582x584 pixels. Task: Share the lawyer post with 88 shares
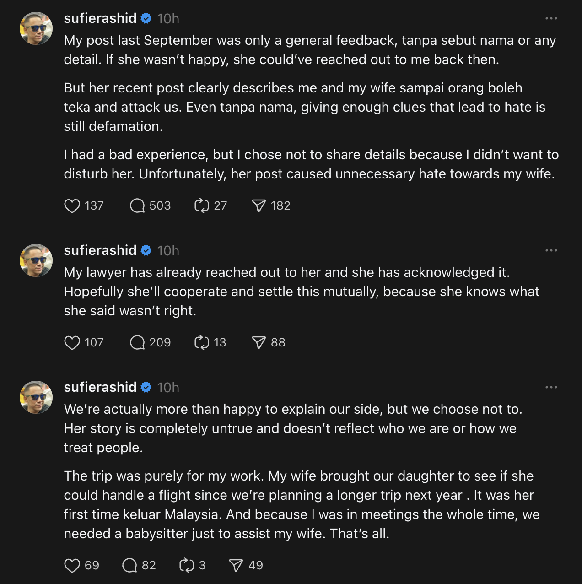[259, 343]
